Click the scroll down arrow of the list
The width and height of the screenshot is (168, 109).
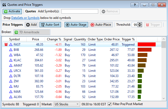pos(164,98)
